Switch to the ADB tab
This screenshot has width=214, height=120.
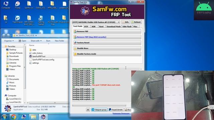tap(94, 27)
